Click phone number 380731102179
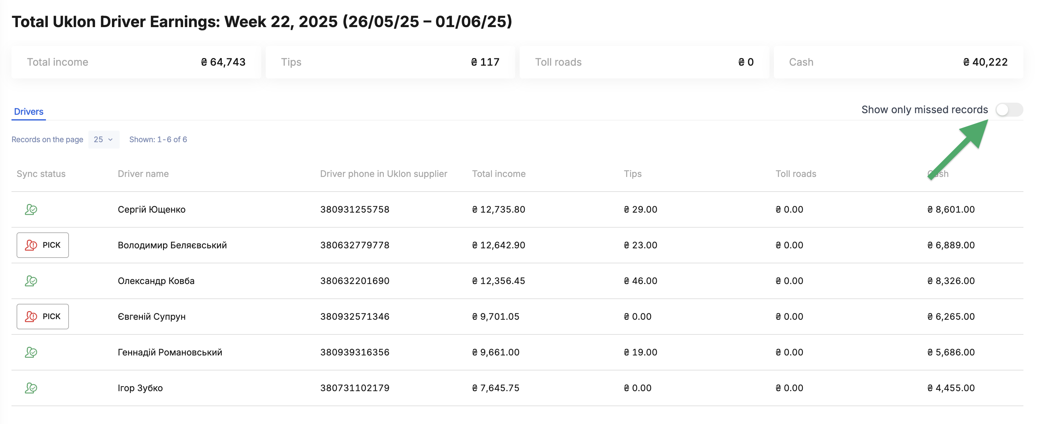The height and width of the screenshot is (424, 1040). [x=355, y=388]
